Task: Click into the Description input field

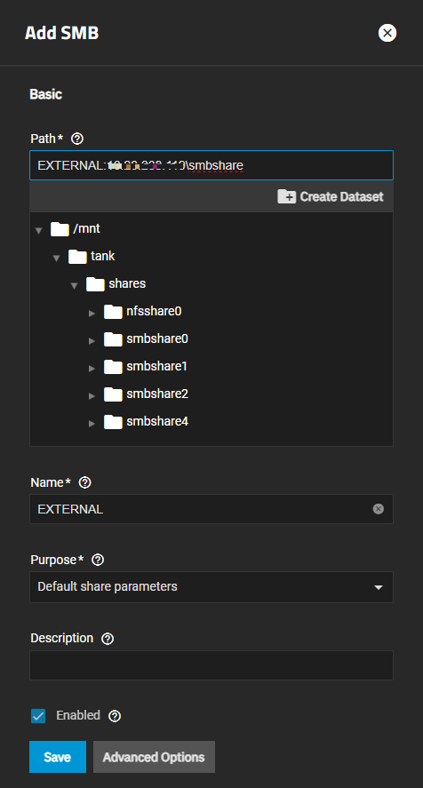Action: [211, 665]
